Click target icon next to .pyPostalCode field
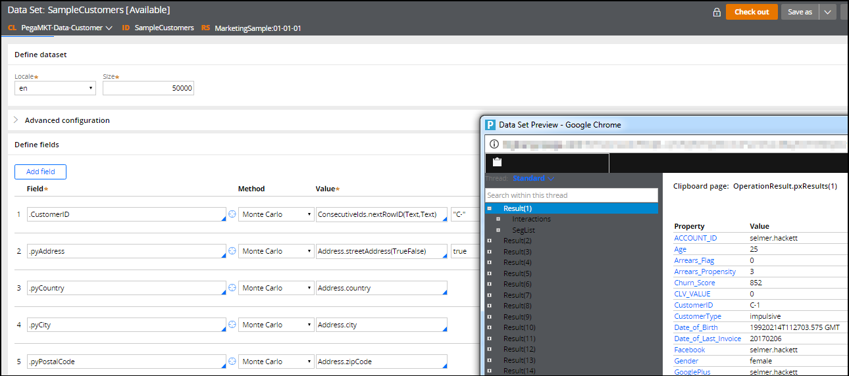Viewport: 849px width, 376px height. (232, 362)
